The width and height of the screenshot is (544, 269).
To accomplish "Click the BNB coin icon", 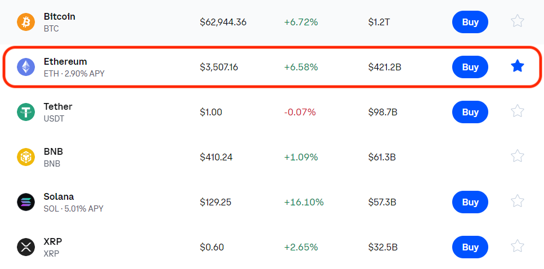I will pyautogui.click(x=25, y=157).
